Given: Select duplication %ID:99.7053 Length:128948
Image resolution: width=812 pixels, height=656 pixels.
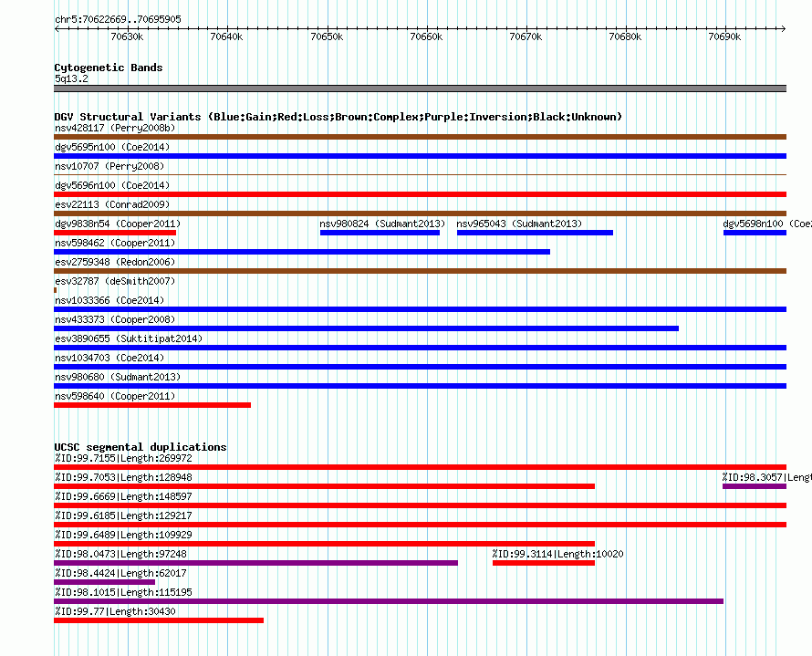Looking at the screenshot, I should click(x=124, y=477).
